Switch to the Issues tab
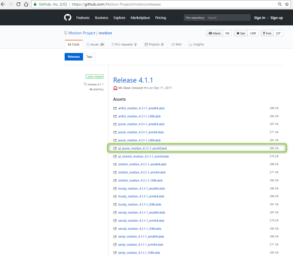This screenshot has width=293, height=256. coord(95,44)
